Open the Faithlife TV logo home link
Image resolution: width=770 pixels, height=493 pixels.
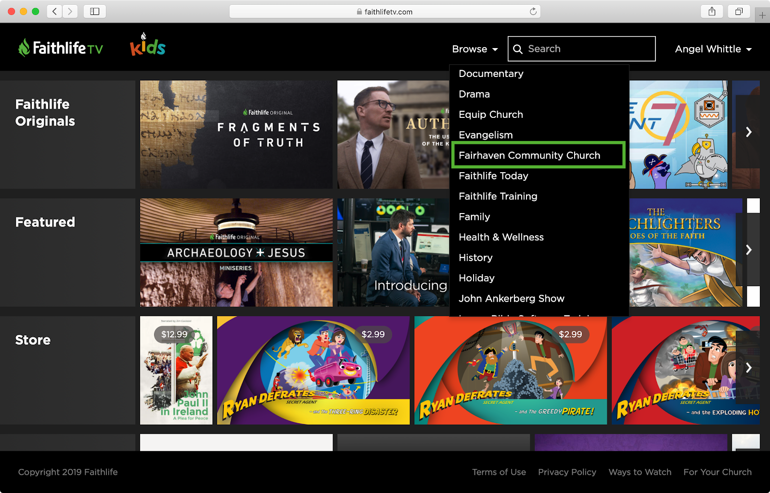[x=61, y=48]
